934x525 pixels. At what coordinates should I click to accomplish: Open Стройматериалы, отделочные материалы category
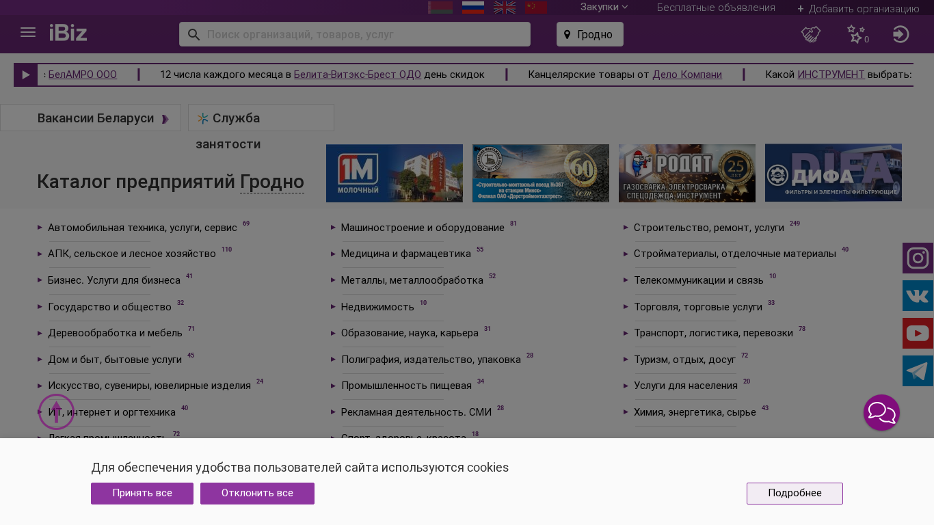[x=735, y=254]
